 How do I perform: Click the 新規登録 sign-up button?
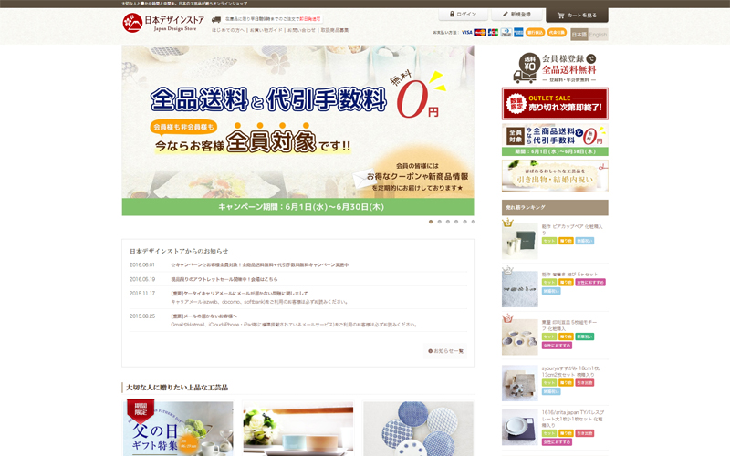pos(515,15)
